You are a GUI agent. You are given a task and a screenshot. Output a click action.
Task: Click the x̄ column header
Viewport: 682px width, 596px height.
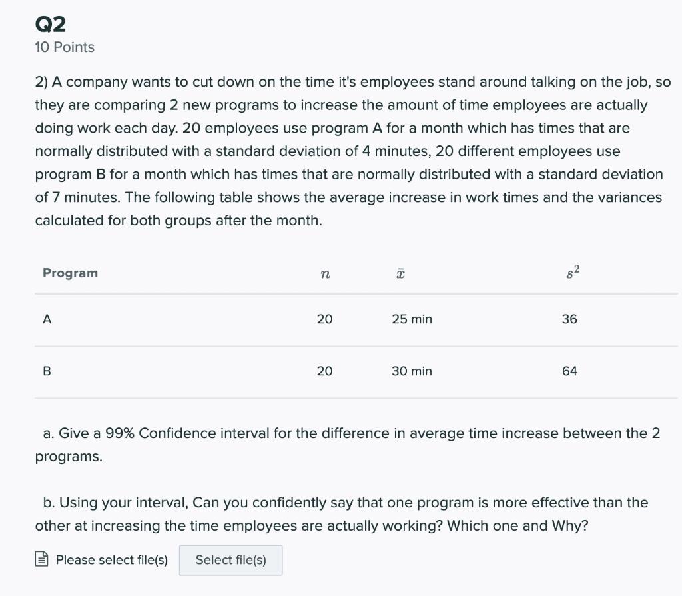pos(399,272)
